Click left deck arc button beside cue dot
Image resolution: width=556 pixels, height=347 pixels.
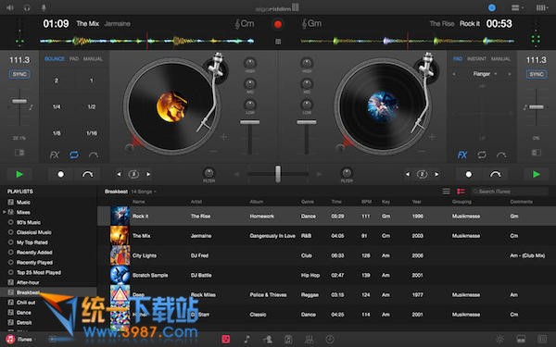pos(87,174)
